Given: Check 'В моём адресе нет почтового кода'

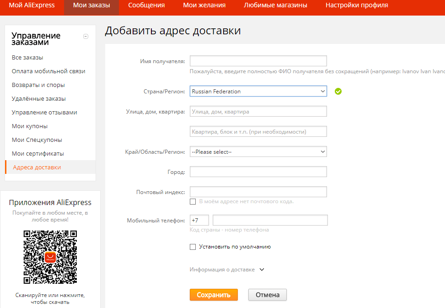Looking at the screenshot, I should click(193, 201).
